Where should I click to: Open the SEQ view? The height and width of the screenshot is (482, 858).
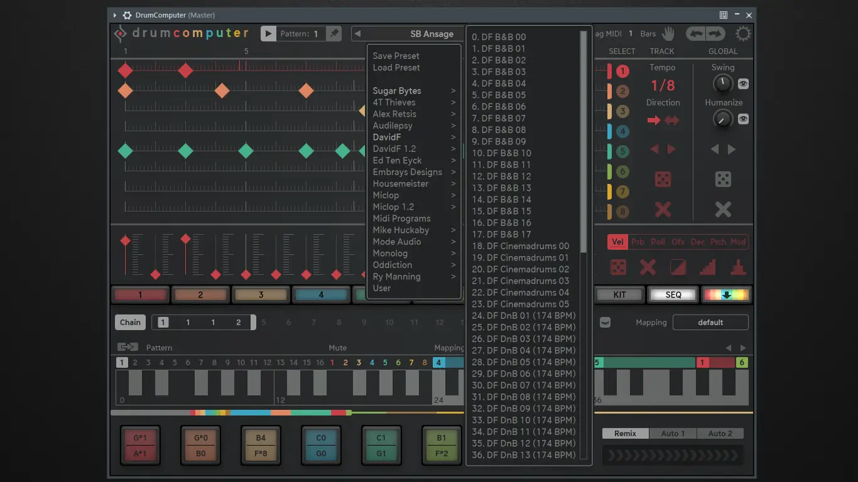coord(673,294)
